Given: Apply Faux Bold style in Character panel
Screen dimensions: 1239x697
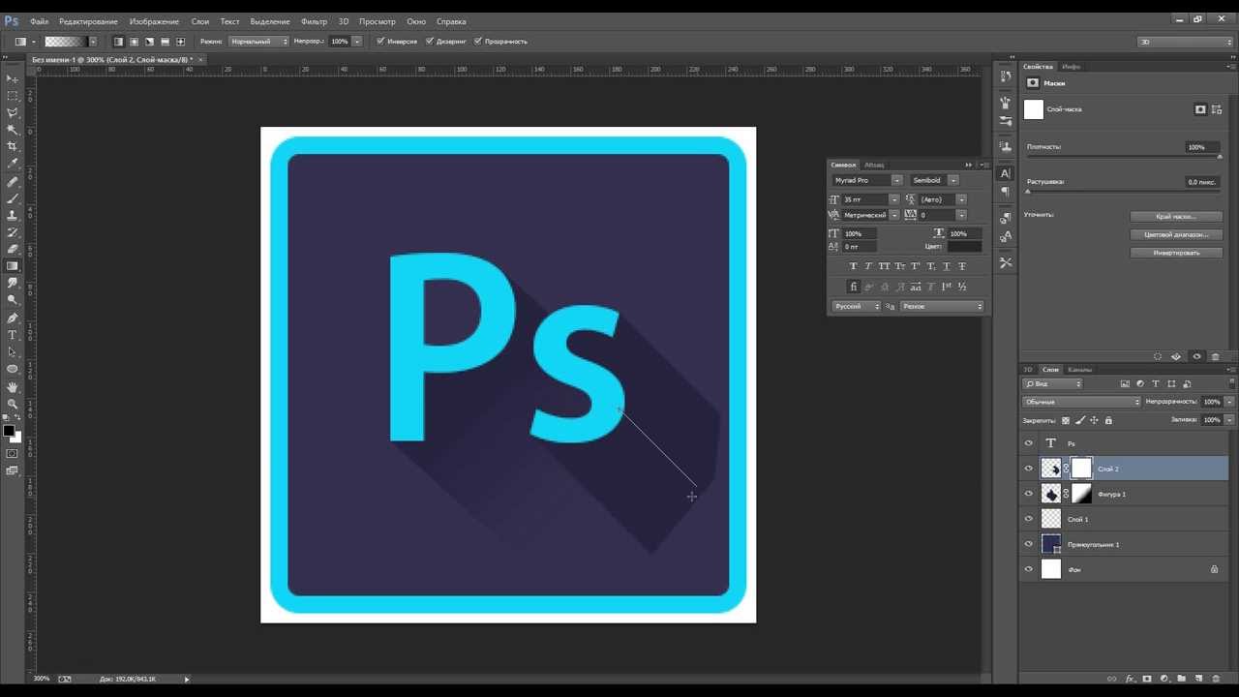Looking at the screenshot, I should 853,266.
